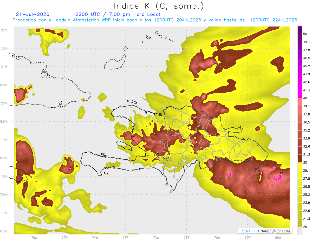The image size is (312, 241).
Task: Click the light gray legend band below 20
Action: [300, 231]
